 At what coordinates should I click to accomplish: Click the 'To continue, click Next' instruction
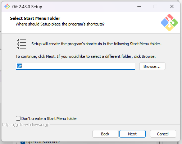pos(86,56)
